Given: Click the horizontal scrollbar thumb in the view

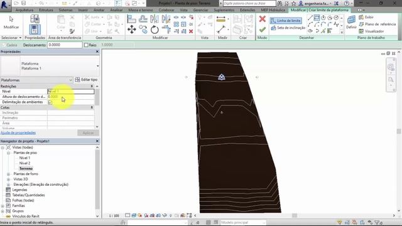Looking at the screenshot, I should click(x=295, y=216).
